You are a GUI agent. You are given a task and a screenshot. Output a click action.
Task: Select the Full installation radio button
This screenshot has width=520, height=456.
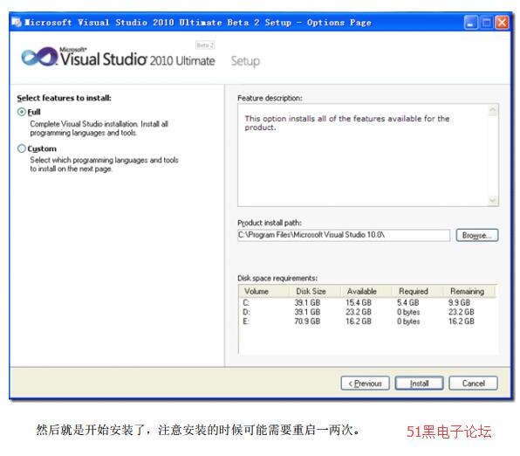point(22,112)
